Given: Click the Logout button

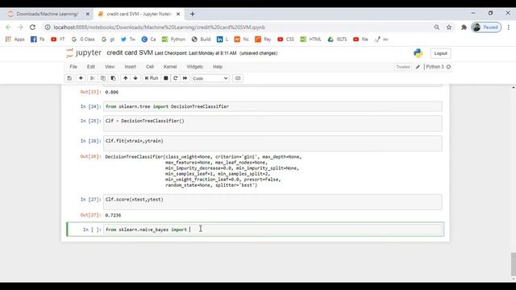Looking at the screenshot, I should tap(440, 53).
